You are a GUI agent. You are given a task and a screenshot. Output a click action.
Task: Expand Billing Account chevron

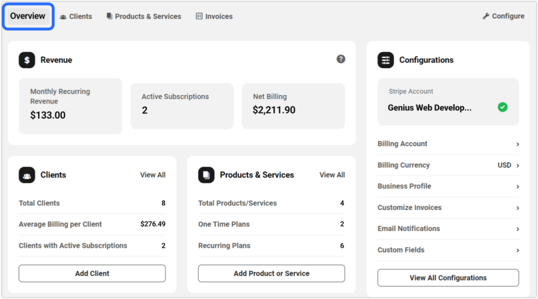tap(518, 145)
